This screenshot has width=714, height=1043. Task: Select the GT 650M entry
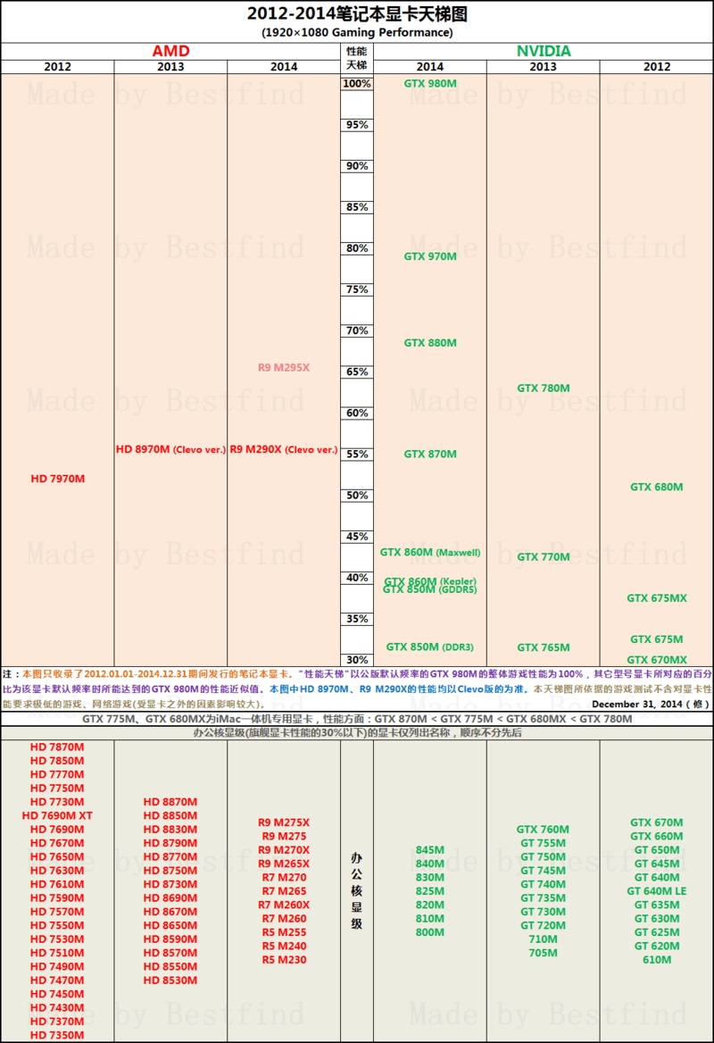657,850
